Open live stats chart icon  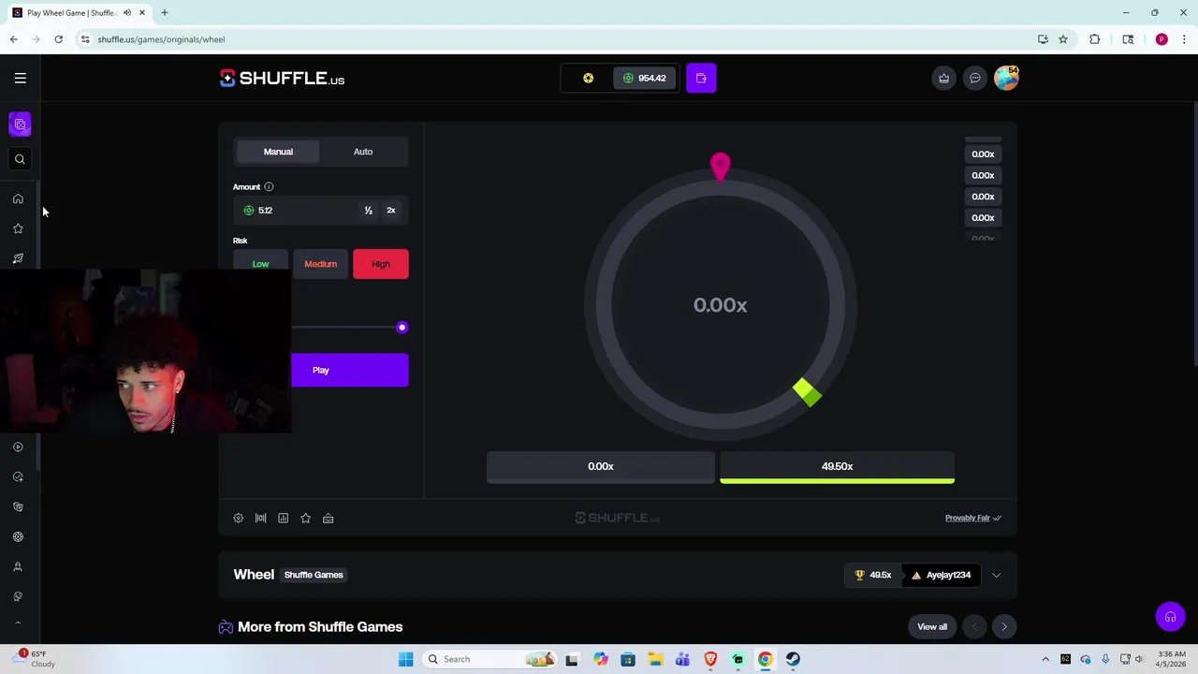(x=283, y=518)
